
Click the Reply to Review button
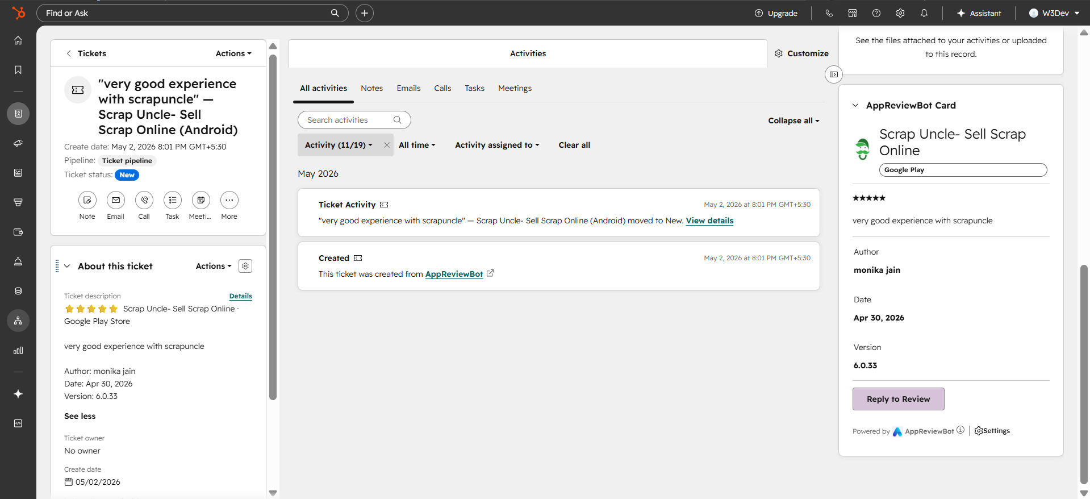899,399
